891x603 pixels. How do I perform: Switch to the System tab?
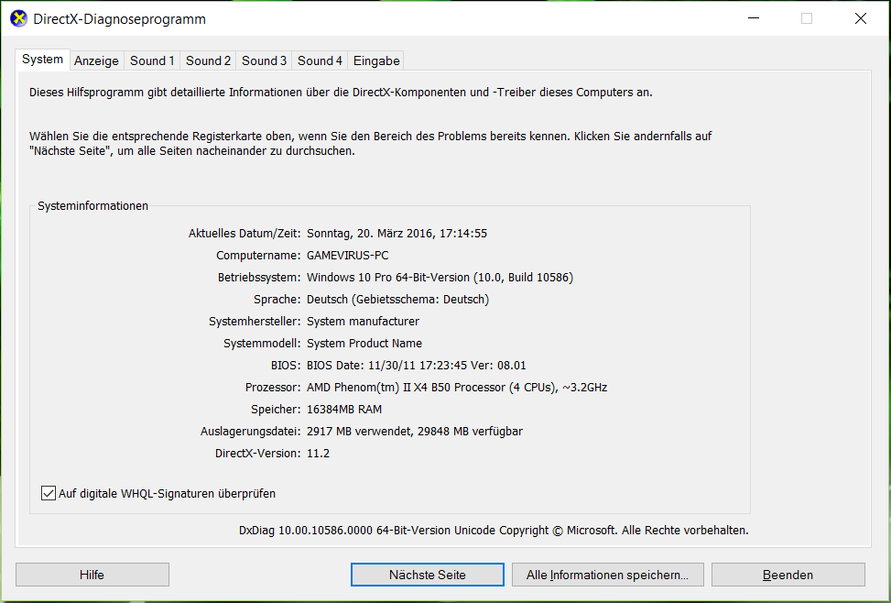(43, 60)
